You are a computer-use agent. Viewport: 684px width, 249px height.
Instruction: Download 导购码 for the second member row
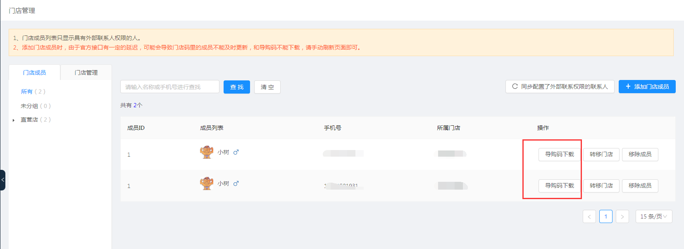[560, 186]
